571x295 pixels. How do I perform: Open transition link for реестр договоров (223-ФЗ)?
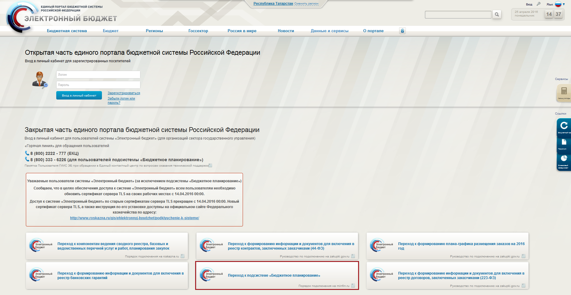pyautogui.click(x=461, y=275)
